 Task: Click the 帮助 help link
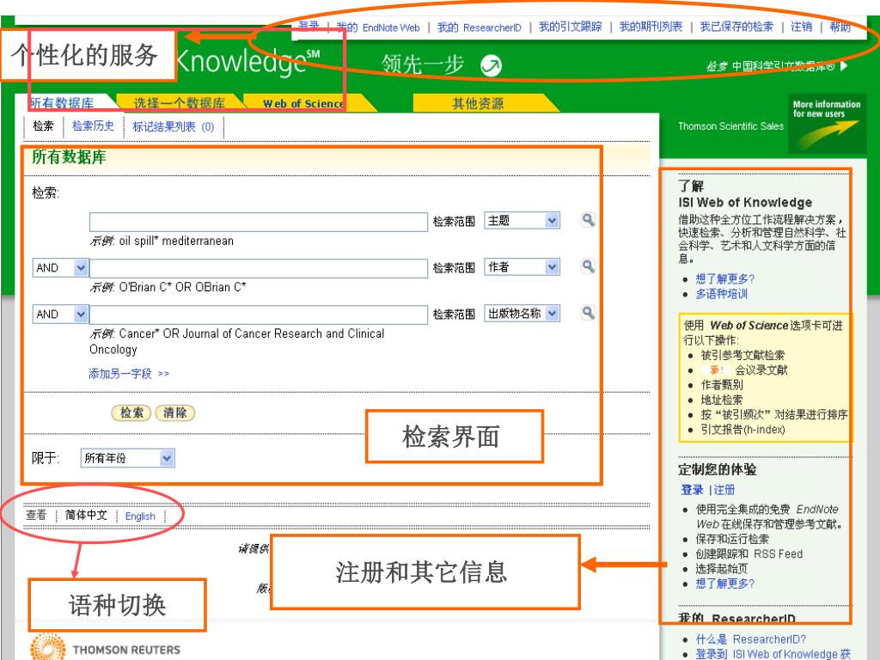[x=840, y=27]
